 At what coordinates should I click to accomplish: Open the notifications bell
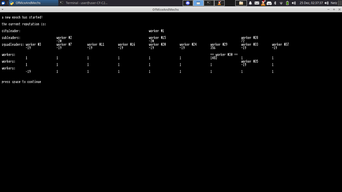pyautogui.click(x=250, y=3)
